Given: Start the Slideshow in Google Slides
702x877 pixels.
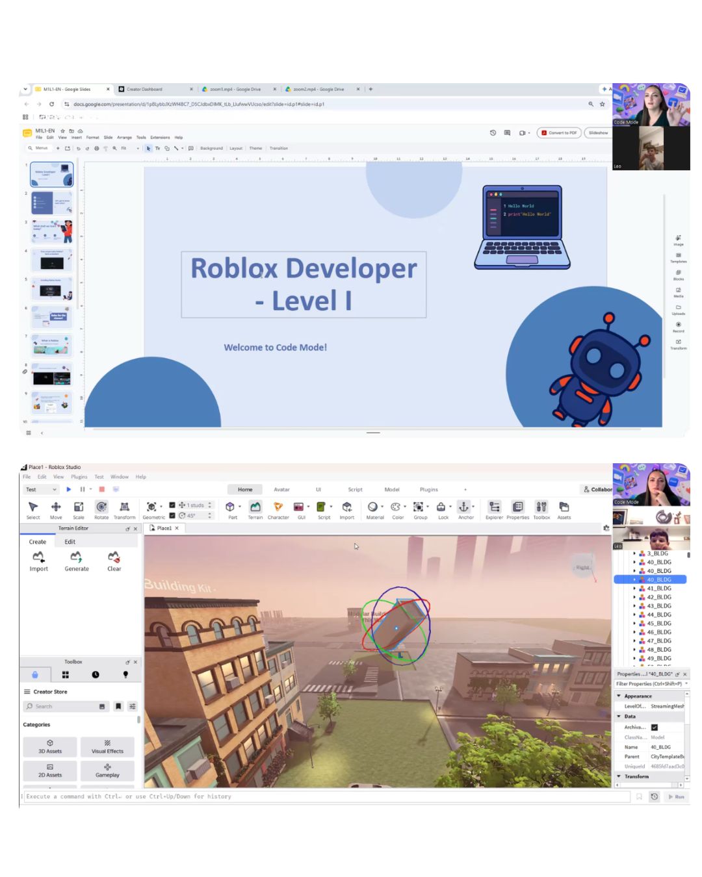Looking at the screenshot, I should (598, 133).
